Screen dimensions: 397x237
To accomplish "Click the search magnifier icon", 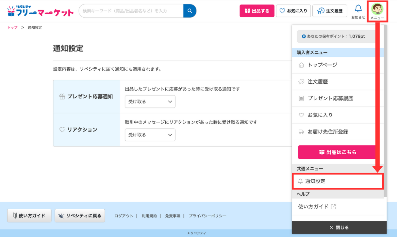I will [x=190, y=11].
